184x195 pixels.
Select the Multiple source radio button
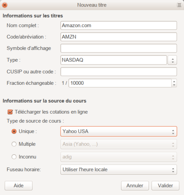pyautogui.click(x=14, y=144)
